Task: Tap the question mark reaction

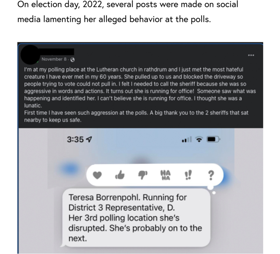Action: pyautogui.click(x=211, y=175)
